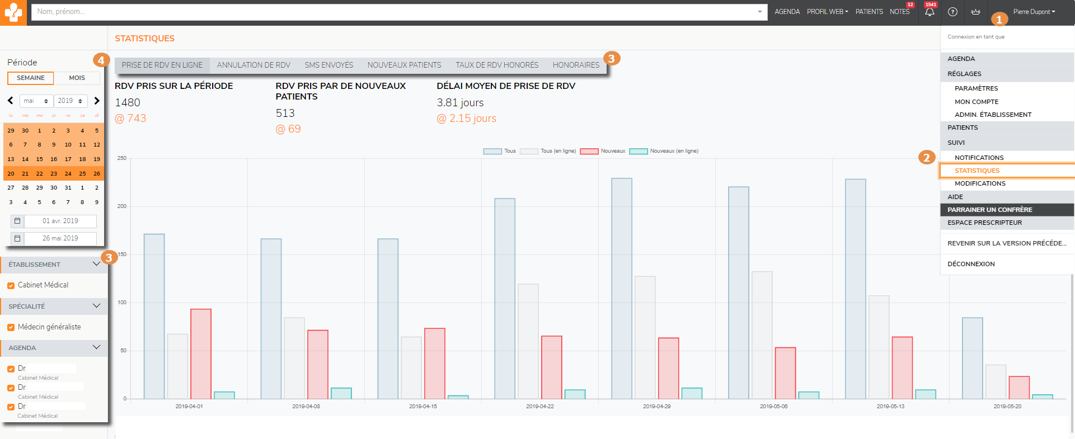Toggle the red Nouveaux legend swatch

coord(589,151)
